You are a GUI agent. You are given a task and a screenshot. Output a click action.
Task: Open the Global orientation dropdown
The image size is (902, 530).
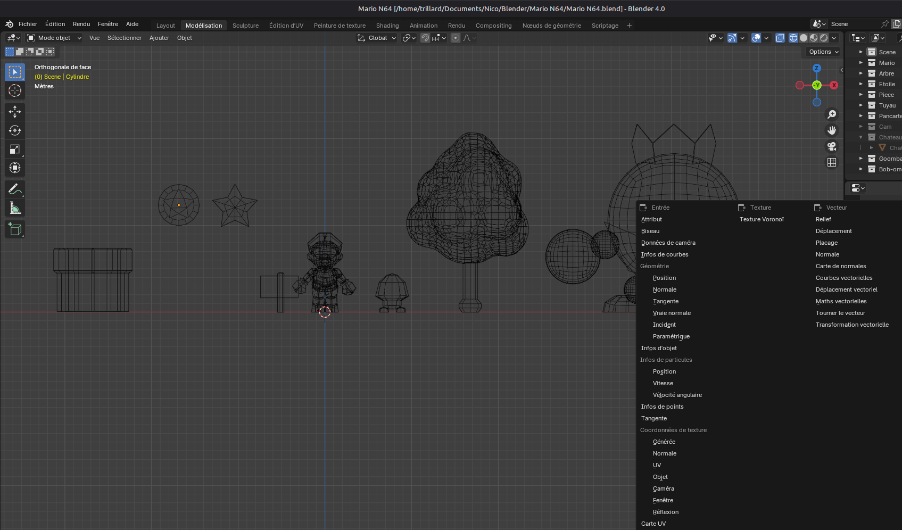pyautogui.click(x=377, y=38)
